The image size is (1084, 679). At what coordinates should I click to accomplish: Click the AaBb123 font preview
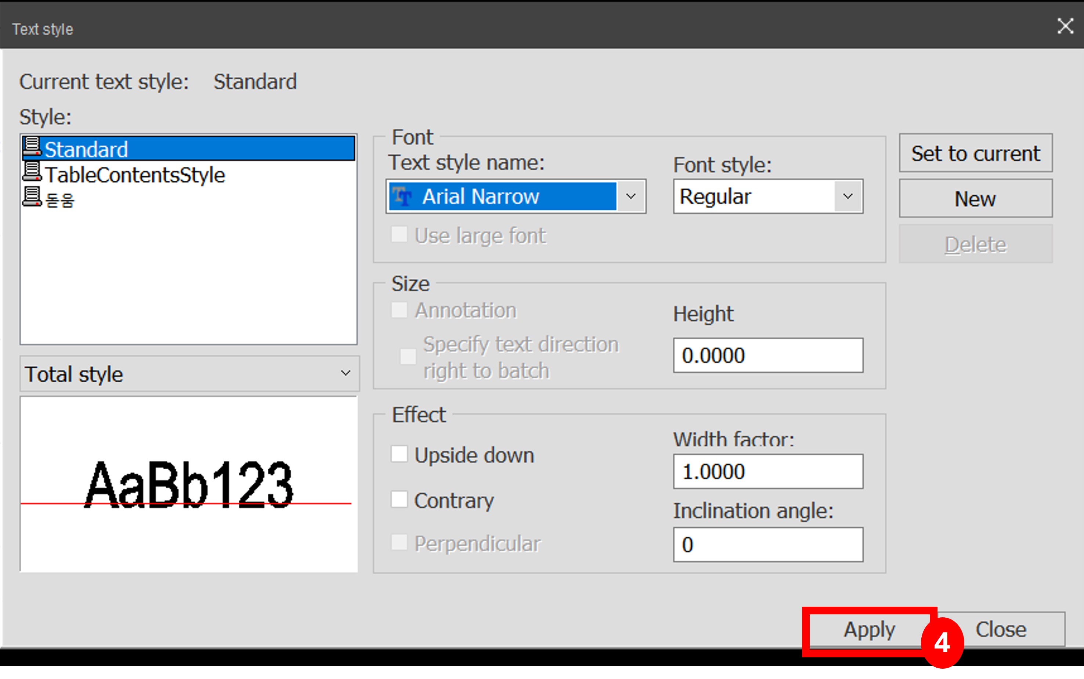pos(189,484)
